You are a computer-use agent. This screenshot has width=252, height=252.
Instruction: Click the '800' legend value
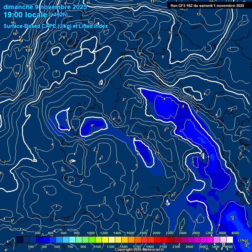tap(77, 233)
